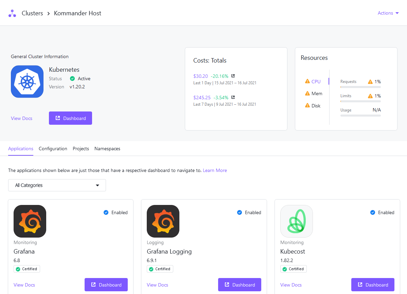Viewport: 407px width, 294px height.
Task: Click the Kommander Host breadcrumb title
Action: [77, 13]
